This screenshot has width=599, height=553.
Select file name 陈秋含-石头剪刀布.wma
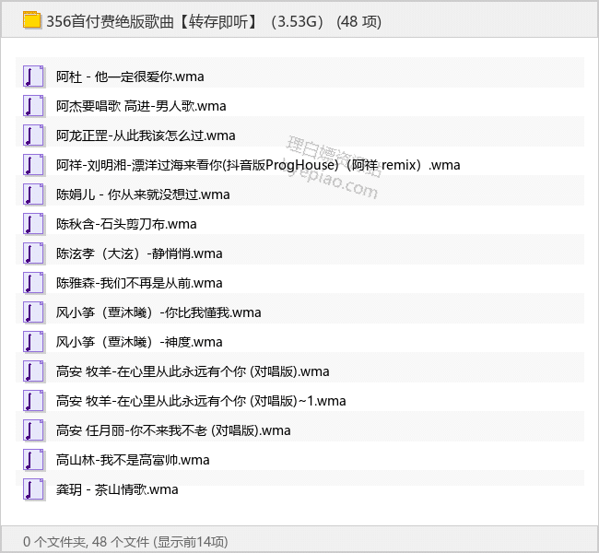pos(126,224)
